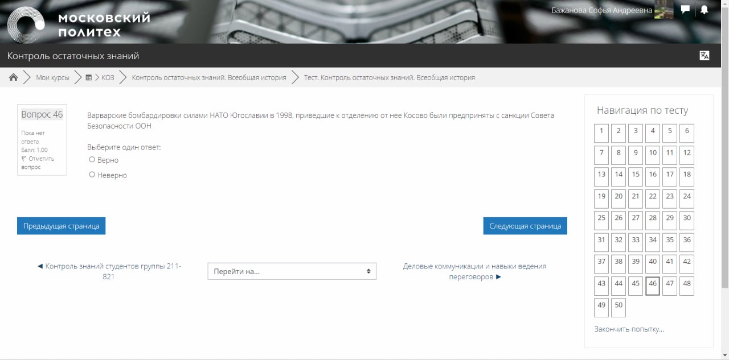Open the Перейти на... dropdown
This screenshot has height=360, width=729.
coord(292,271)
